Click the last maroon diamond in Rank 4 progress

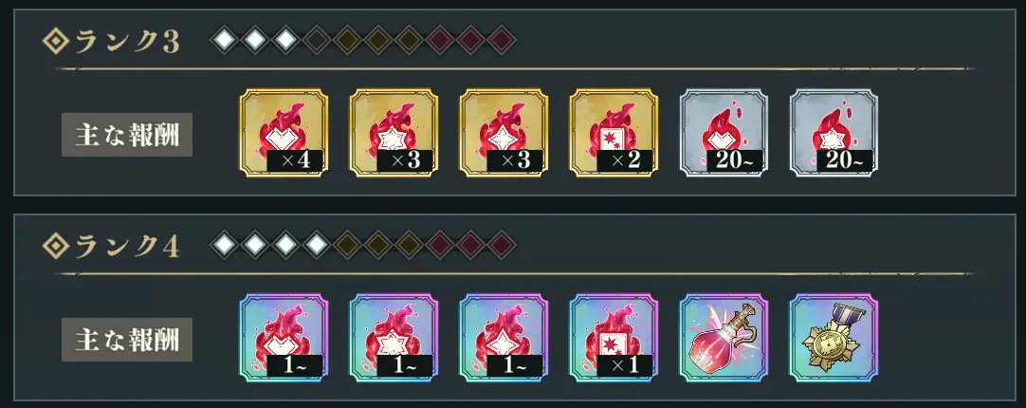pyautogui.click(x=502, y=245)
